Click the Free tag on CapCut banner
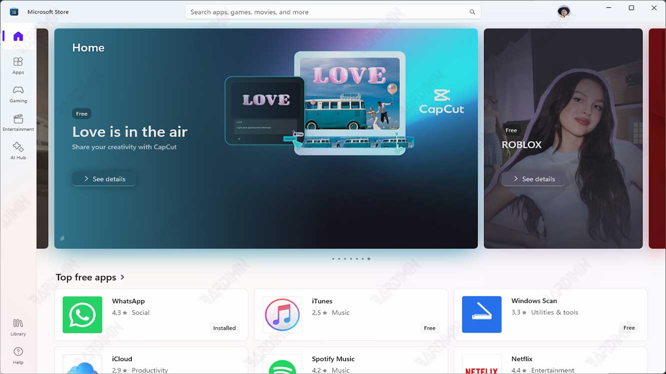The image size is (666, 374). pos(81,114)
